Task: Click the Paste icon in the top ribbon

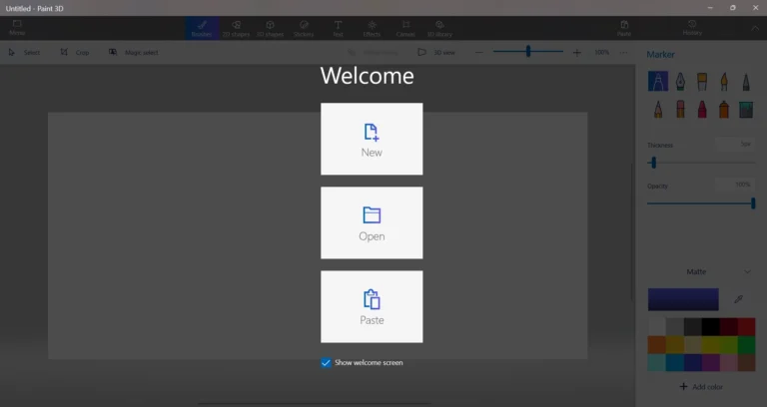Action: pos(624,28)
